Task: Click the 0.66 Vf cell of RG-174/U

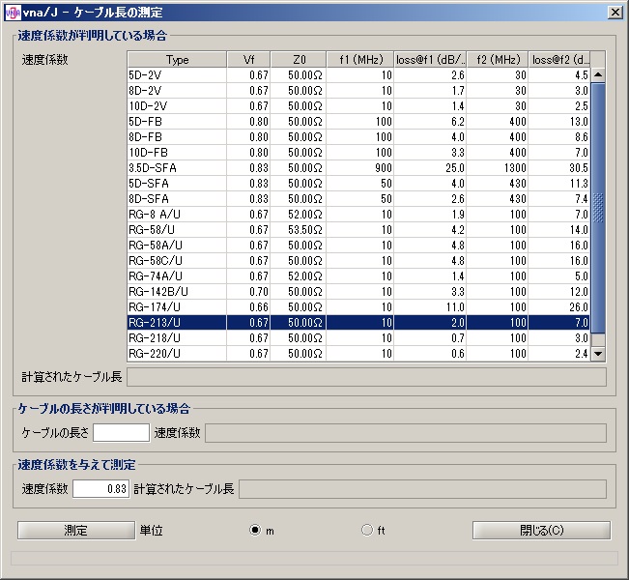Action: 248,307
